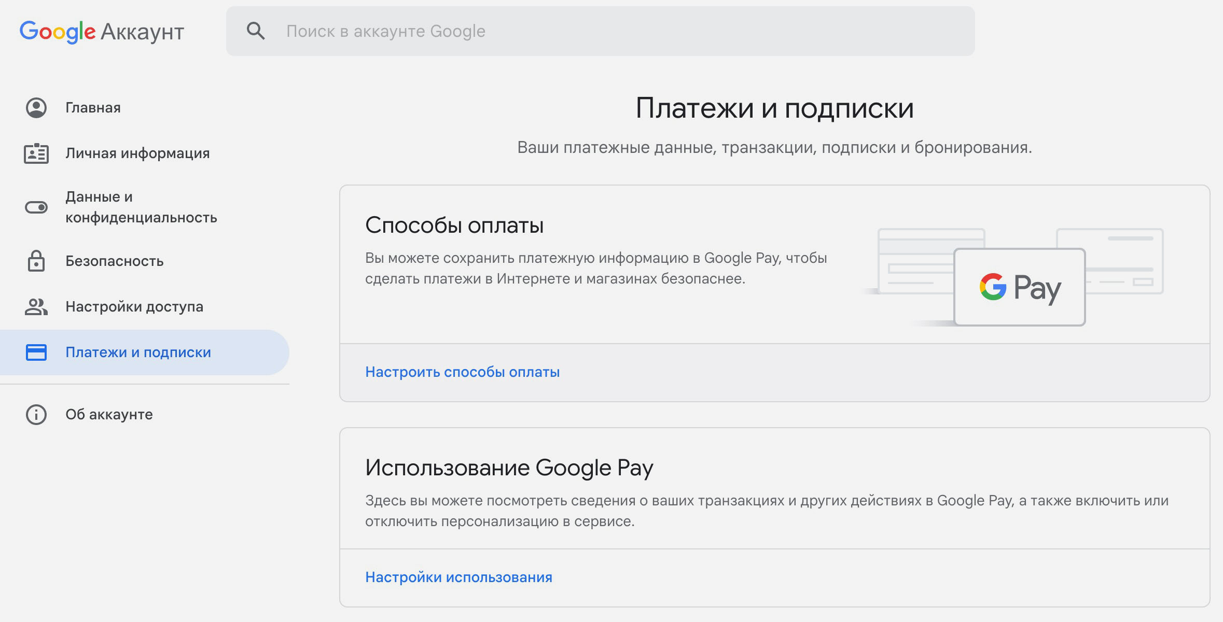Open the Главная menu item
This screenshot has height=622, width=1223.
tap(93, 108)
